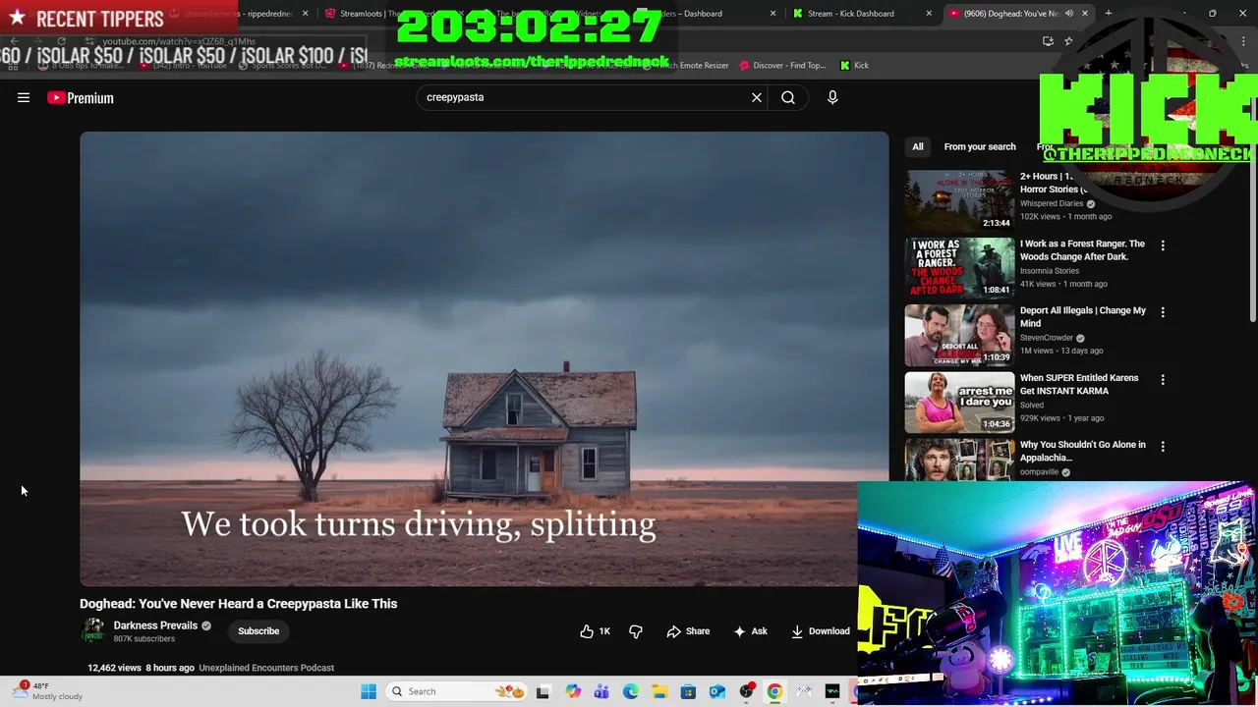Open StevenCrowder channel name

[x=1047, y=338]
